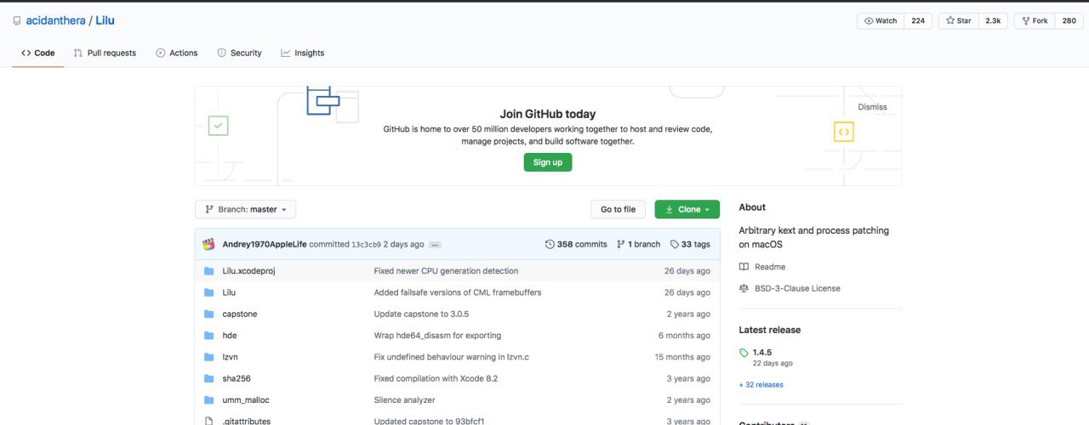
Task: Click the green tag icon beside 1.4.5
Action: point(744,353)
